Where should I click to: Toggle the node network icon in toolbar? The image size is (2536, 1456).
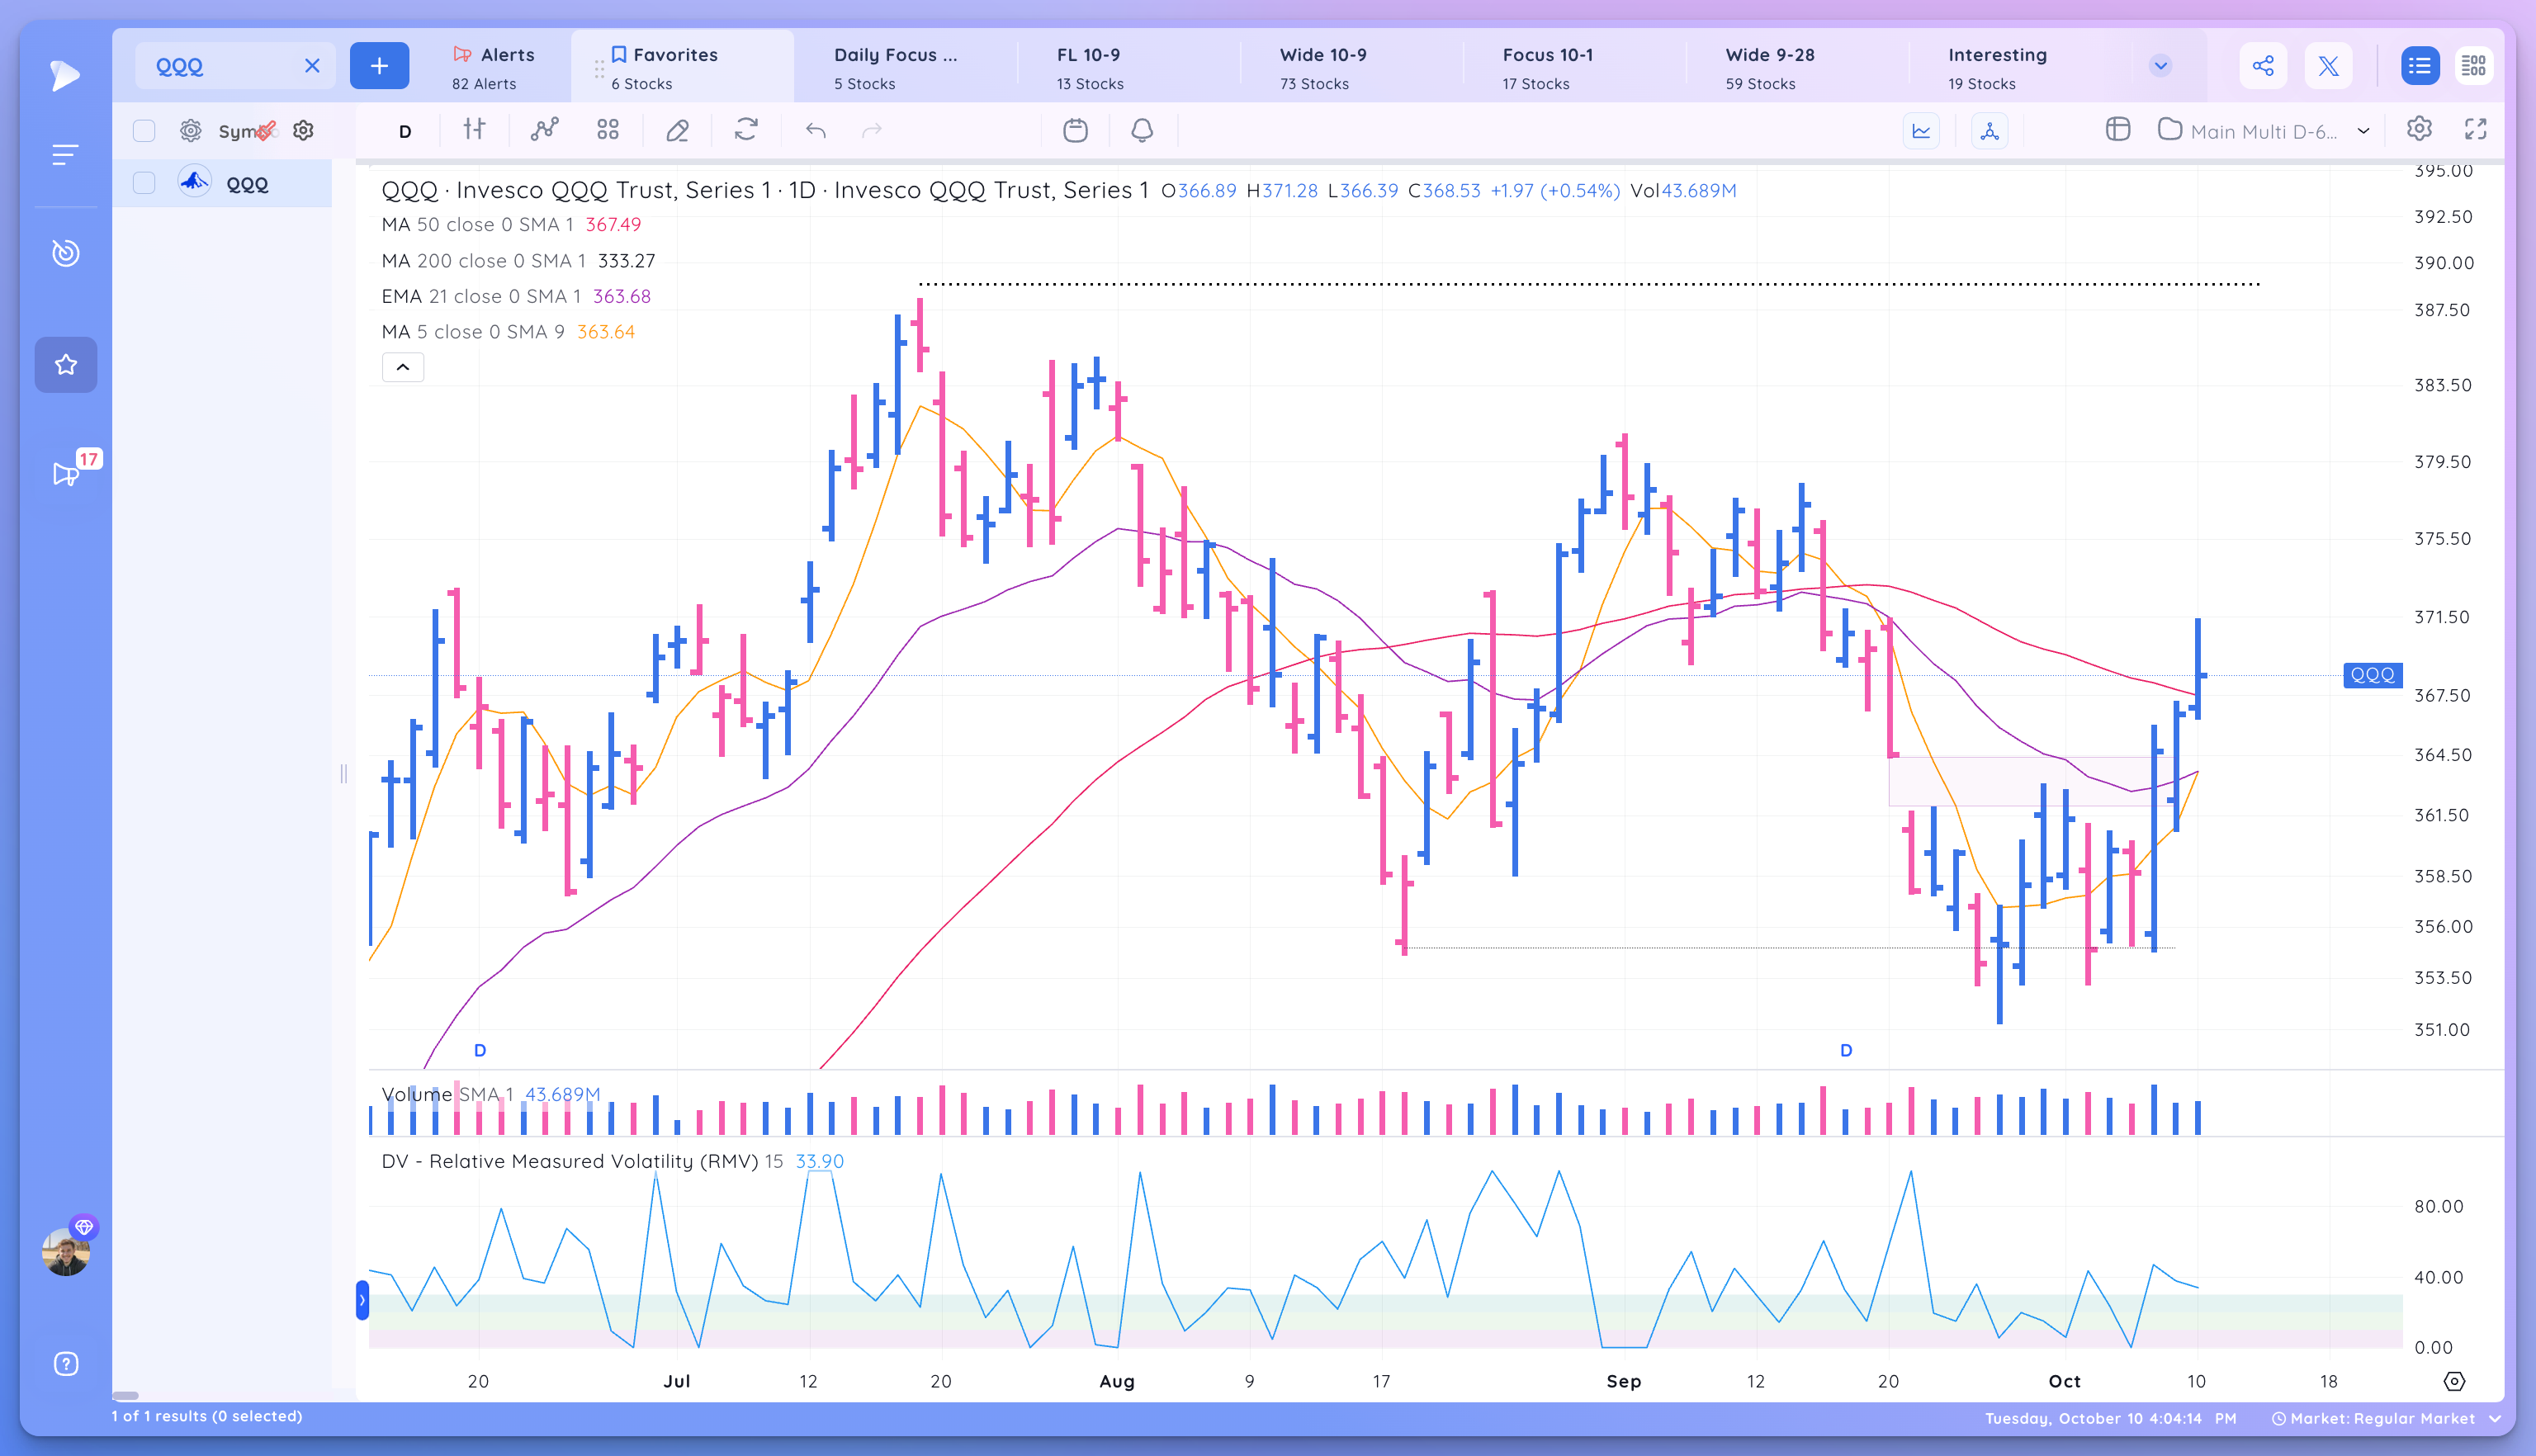[1989, 131]
